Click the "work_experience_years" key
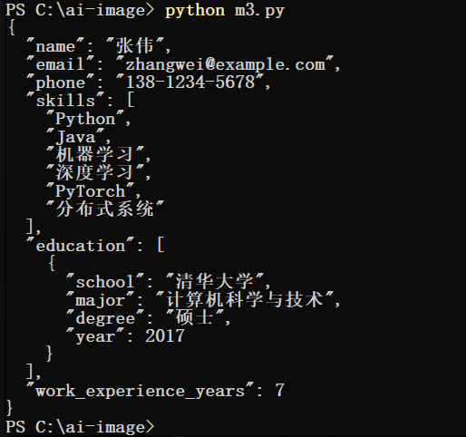Viewport: 466px width, 437px height. (140, 391)
